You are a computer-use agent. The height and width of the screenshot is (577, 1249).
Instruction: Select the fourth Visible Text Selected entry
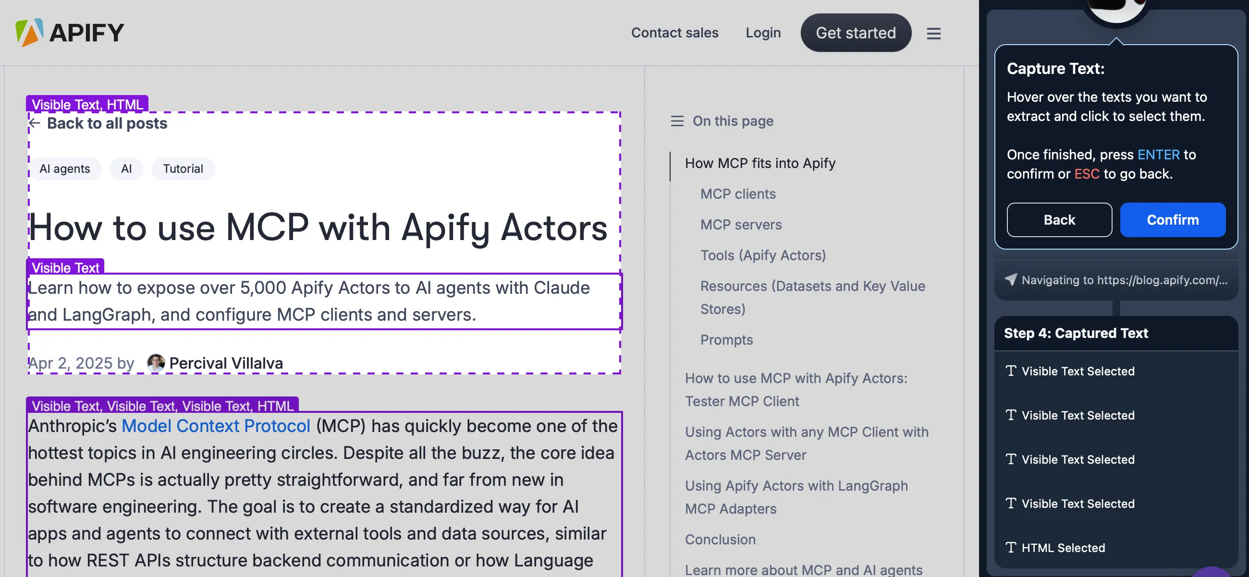tap(1116, 504)
